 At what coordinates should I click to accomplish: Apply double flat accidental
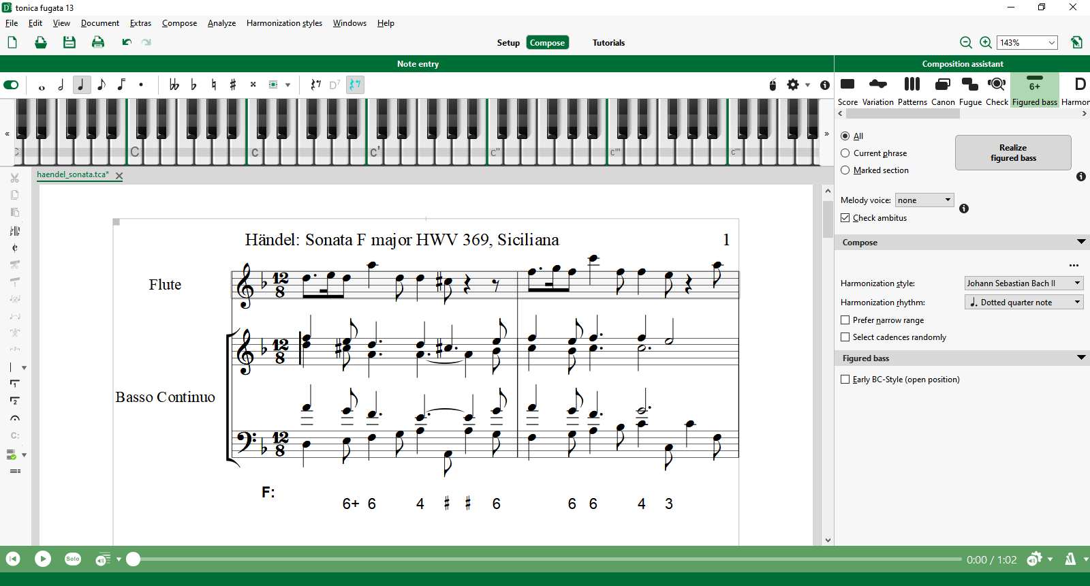(174, 85)
